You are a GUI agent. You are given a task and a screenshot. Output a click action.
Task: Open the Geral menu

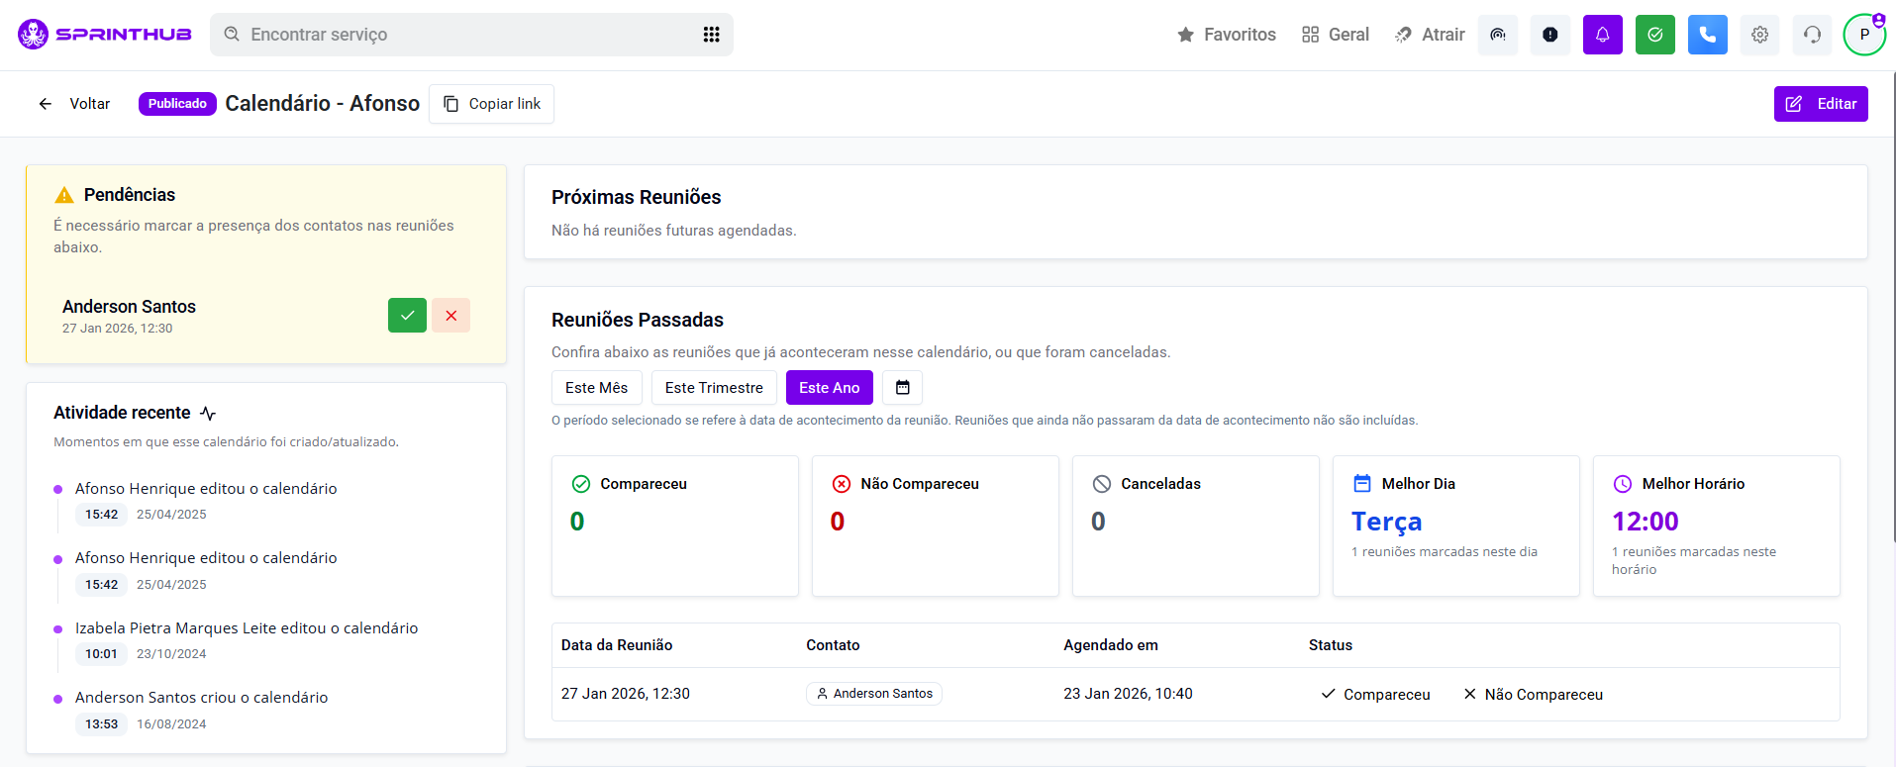coord(1335,35)
